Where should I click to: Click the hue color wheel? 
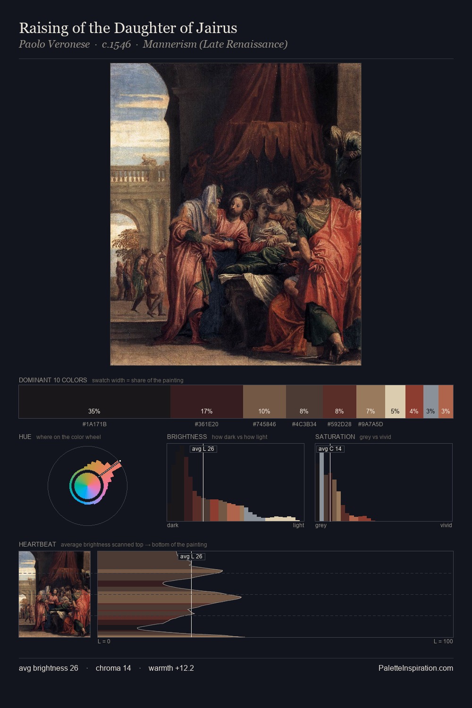pos(87,485)
